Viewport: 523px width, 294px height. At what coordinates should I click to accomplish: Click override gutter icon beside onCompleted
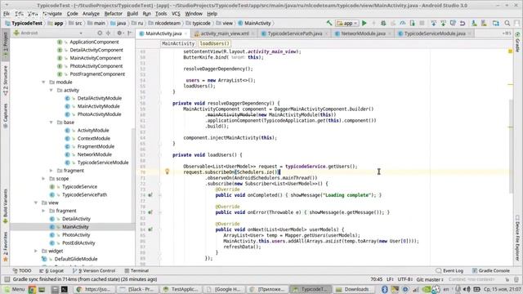click(150, 195)
